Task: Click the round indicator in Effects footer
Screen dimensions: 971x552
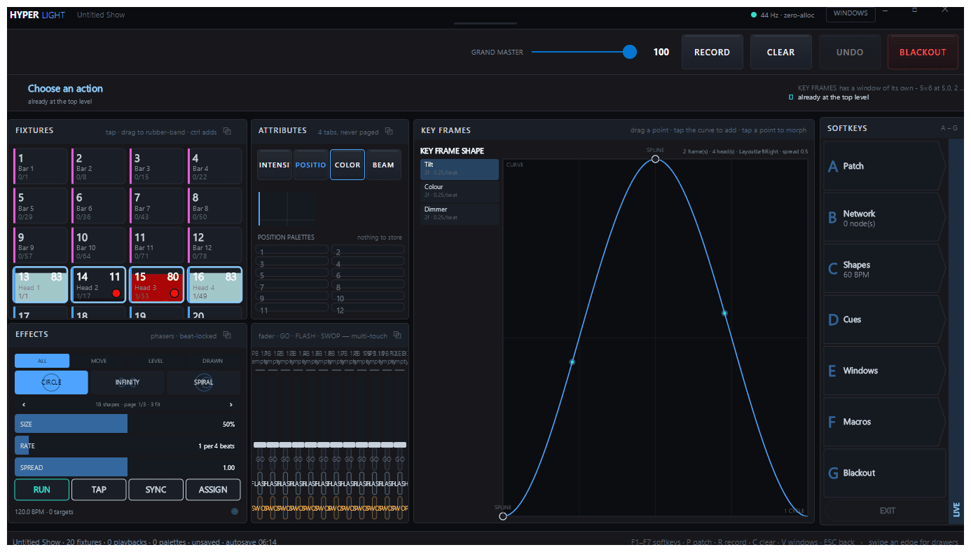Action: [x=235, y=511]
